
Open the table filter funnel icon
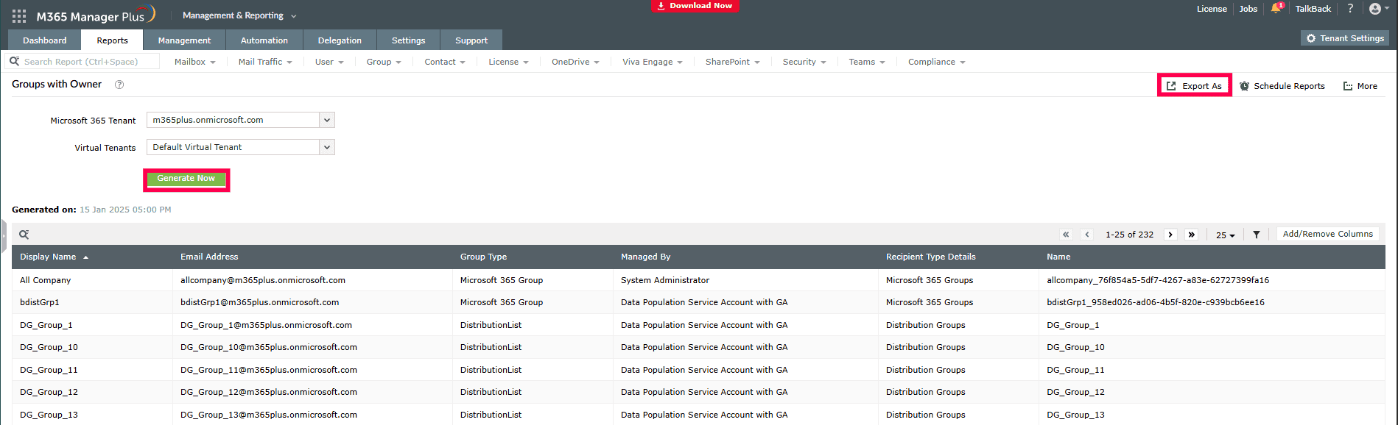1257,235
